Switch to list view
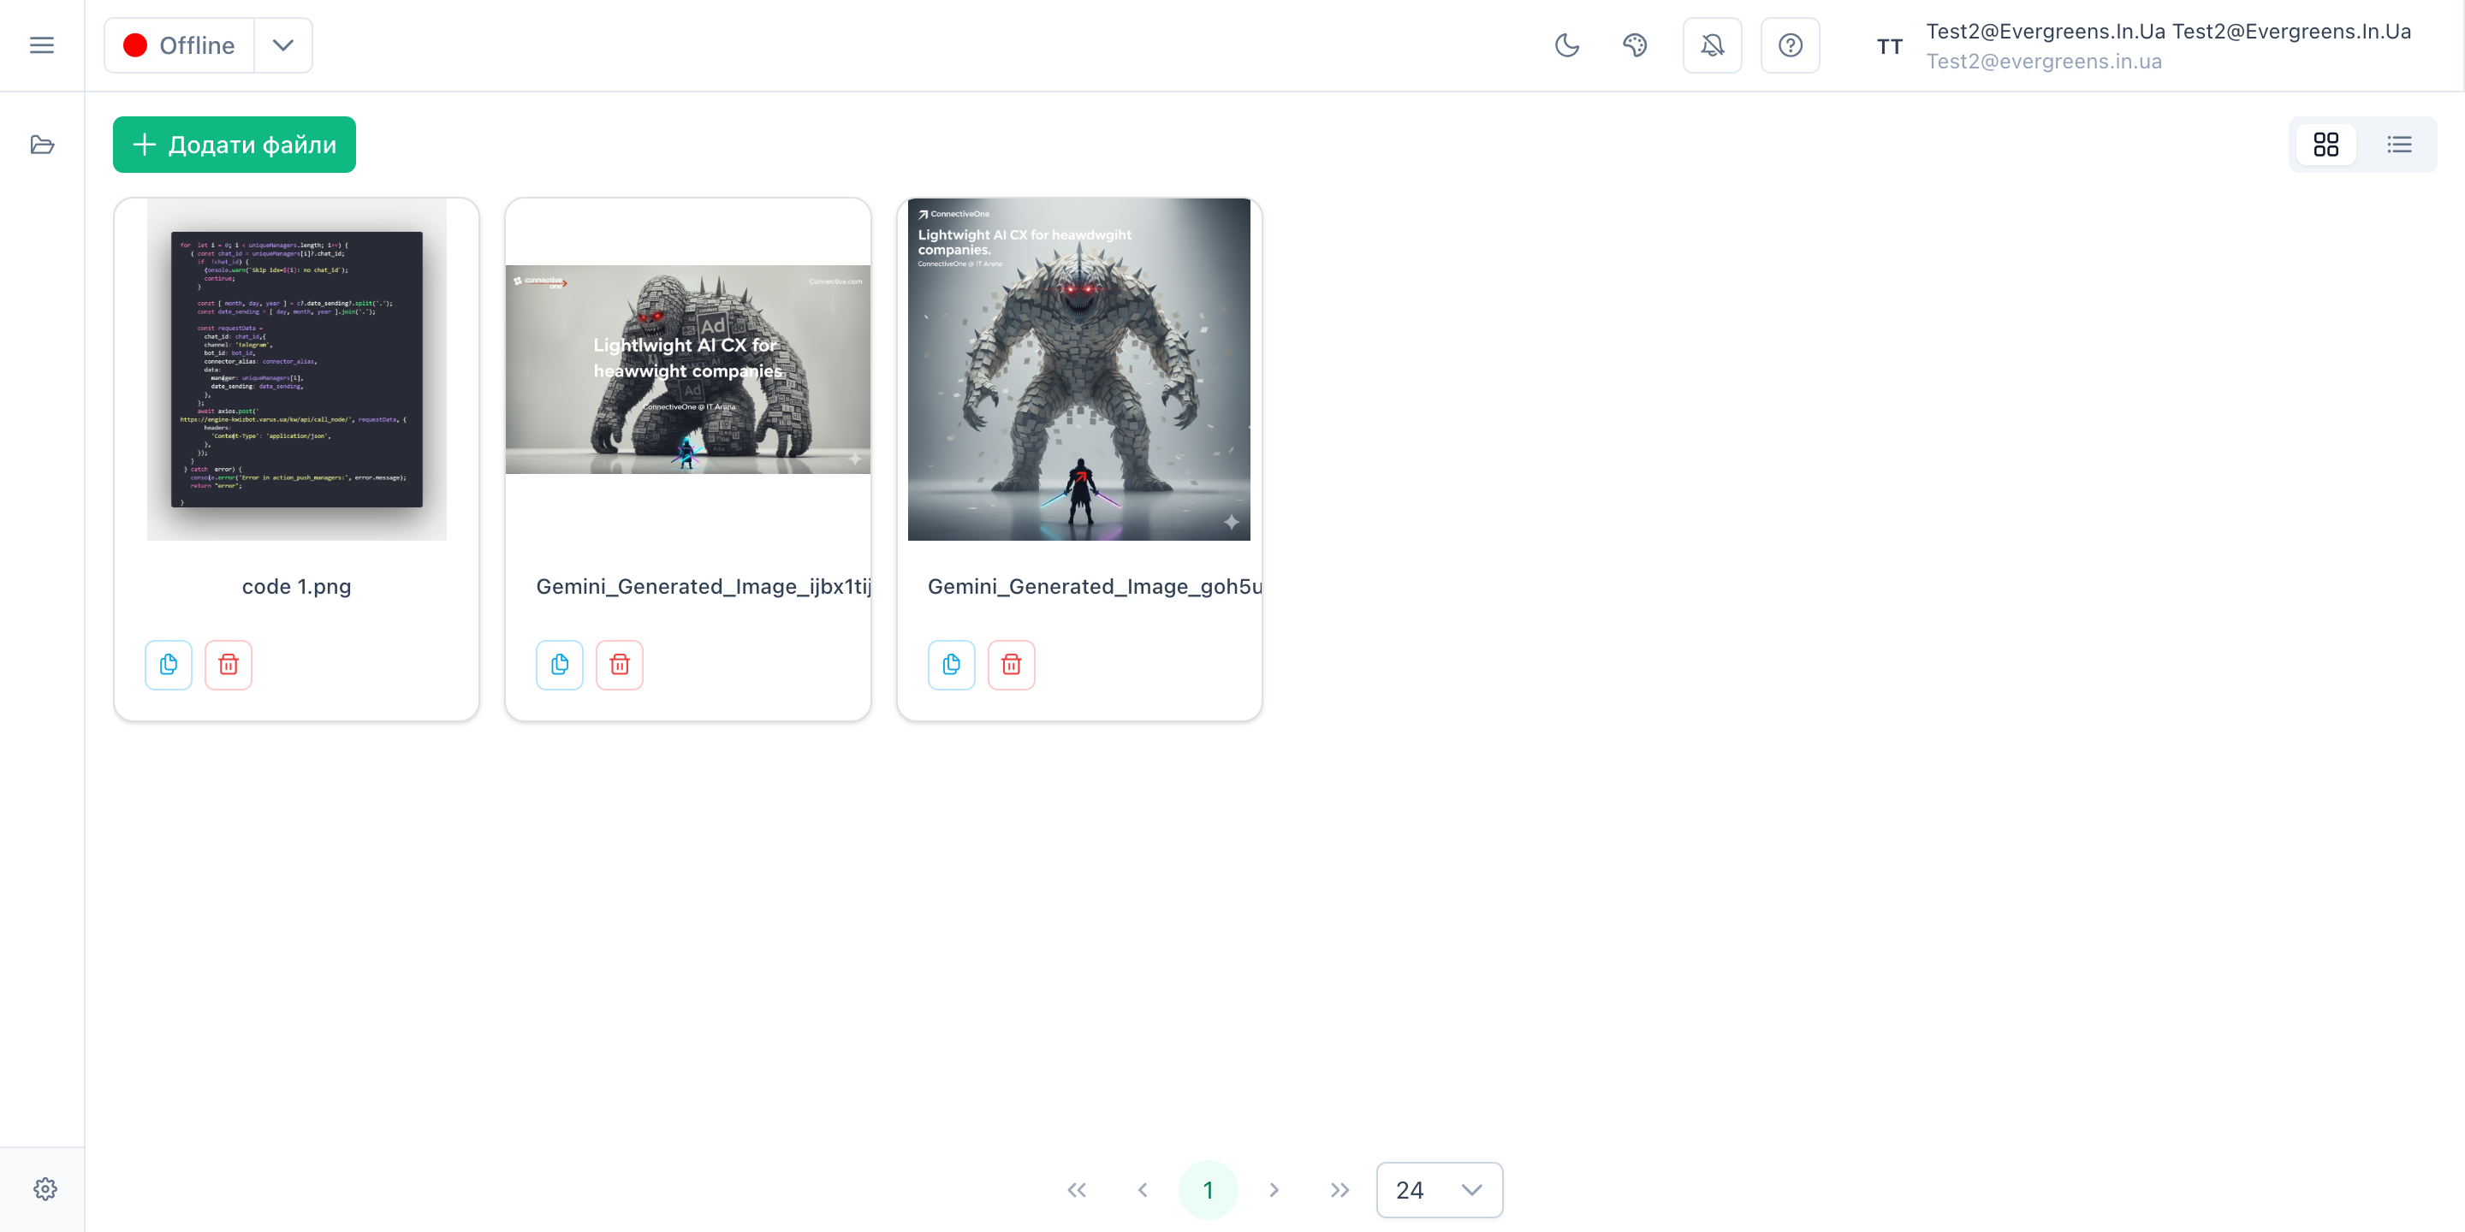The width and height of the screenshot is (2465, 1232). (2399, 145)
